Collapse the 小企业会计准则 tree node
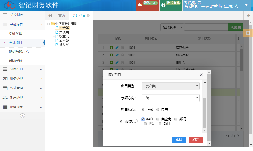The width and height of the screenshot is (253, 151). click(49, 24)
